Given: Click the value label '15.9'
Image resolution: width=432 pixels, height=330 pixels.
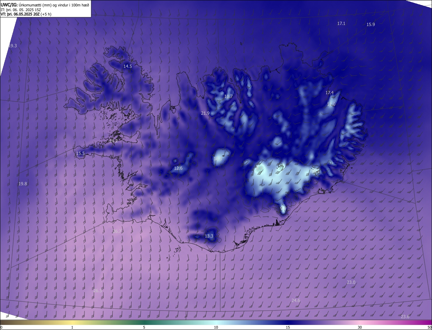Looking at the screenshot, I should (371, 25).
